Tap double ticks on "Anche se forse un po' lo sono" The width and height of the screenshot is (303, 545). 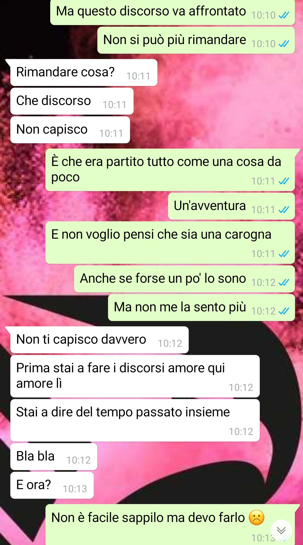(x=284, y=282)
